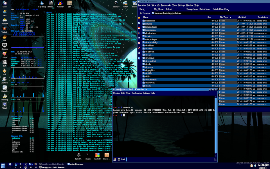Open Konsole Settings menu
This screenshot has width=270, height=169.
(146, 93)
